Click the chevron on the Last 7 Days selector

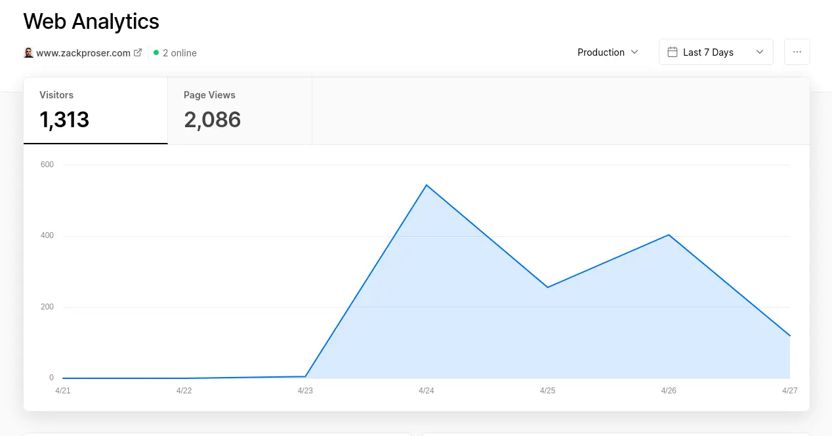[760, 52]
